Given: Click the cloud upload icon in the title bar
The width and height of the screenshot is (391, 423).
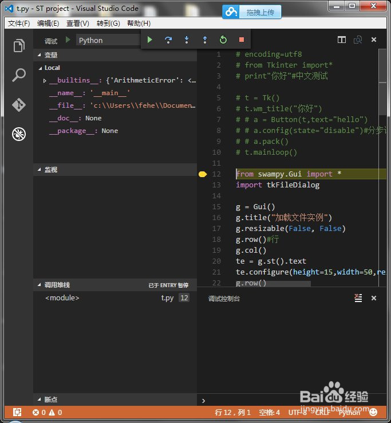Looking at the screenshot, I should (x=231, y=12).
